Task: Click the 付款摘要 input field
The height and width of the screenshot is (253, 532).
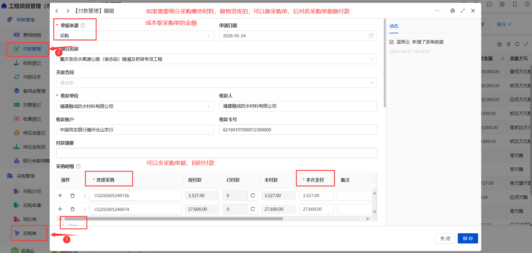Action: [217, 153]
